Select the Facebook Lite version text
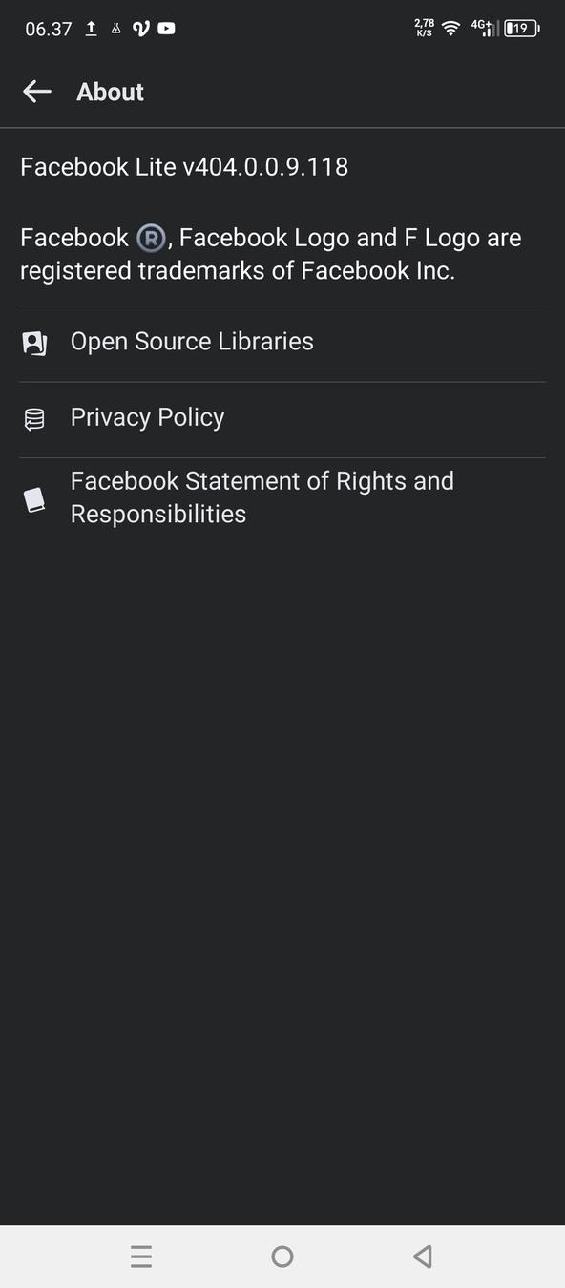The width and height of the screenshot is (565, 1288). pos(184,166)
